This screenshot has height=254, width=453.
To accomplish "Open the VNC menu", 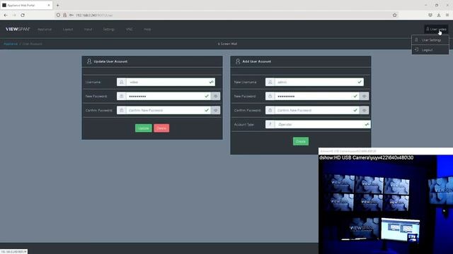I will click(x=129, y=30).
